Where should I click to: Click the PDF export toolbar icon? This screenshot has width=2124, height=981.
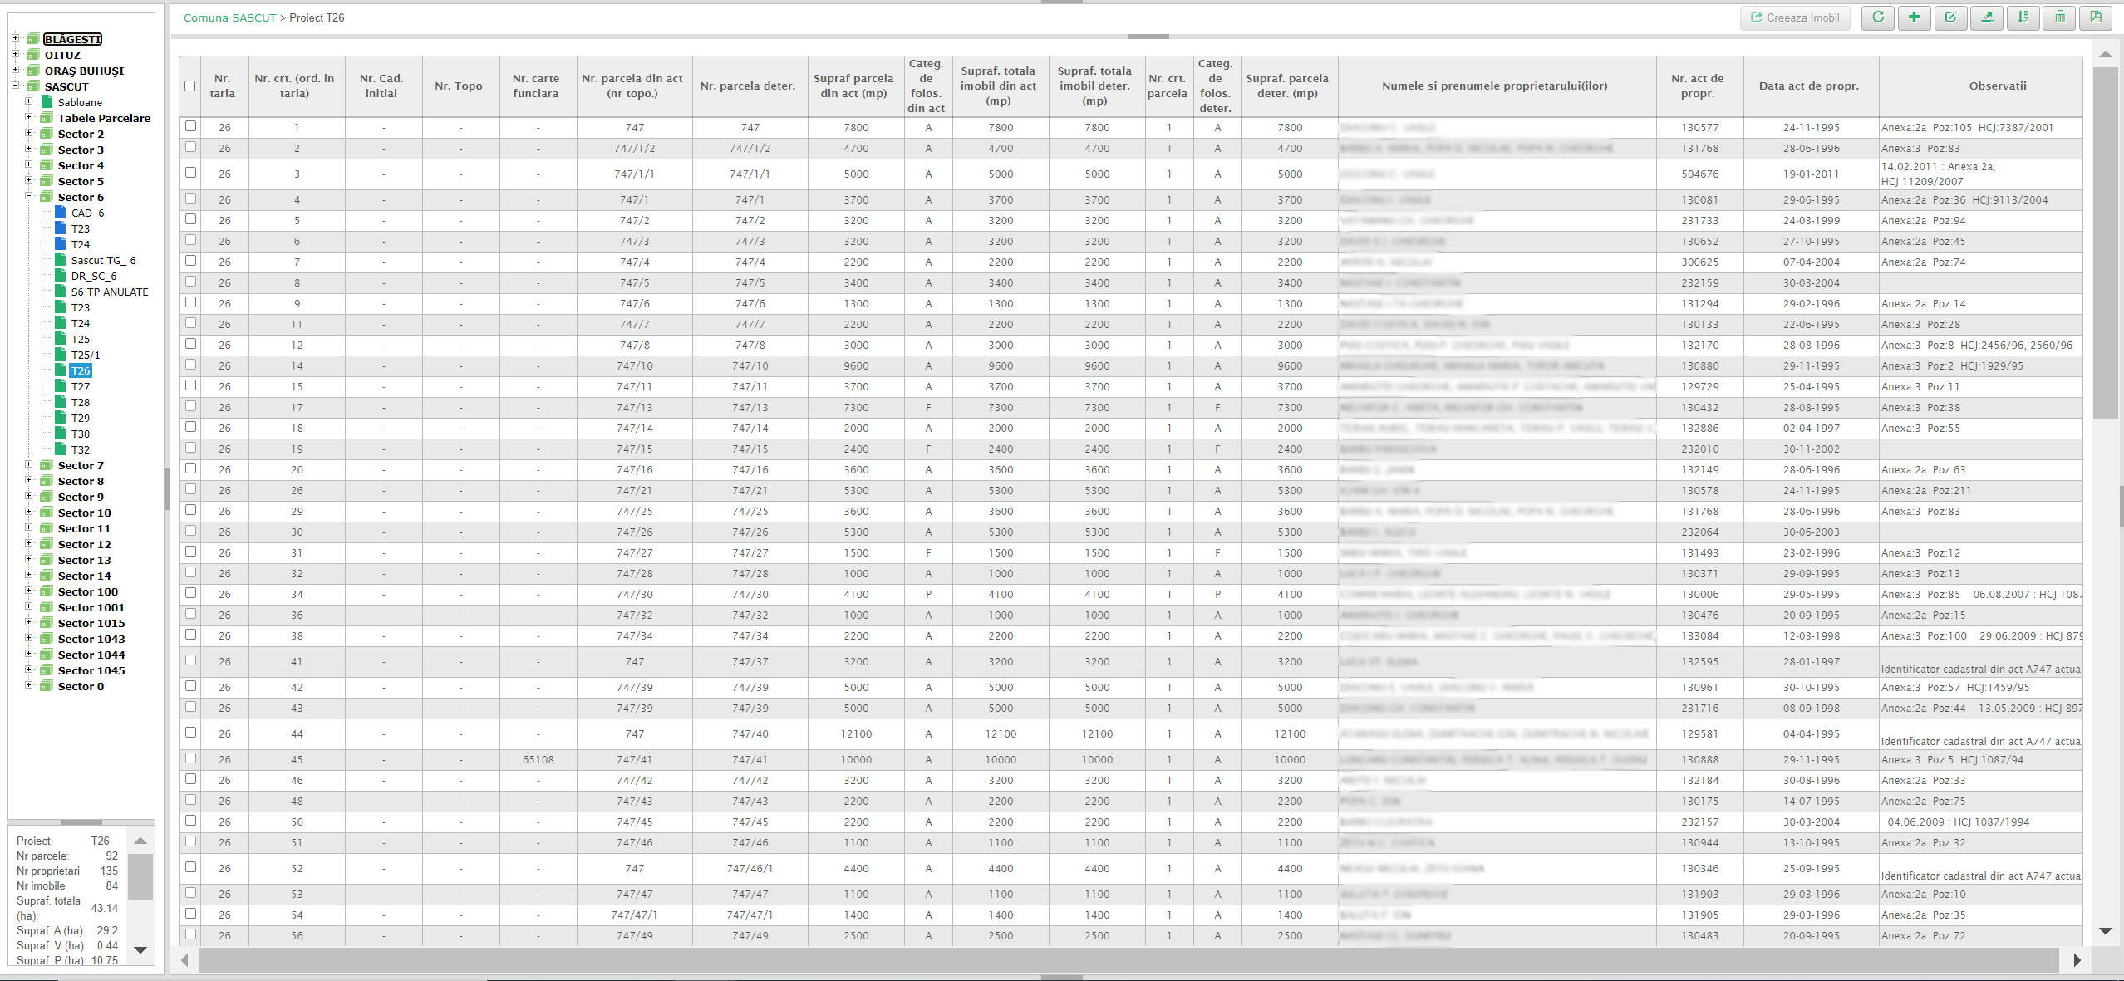[x=2096, y=17]
